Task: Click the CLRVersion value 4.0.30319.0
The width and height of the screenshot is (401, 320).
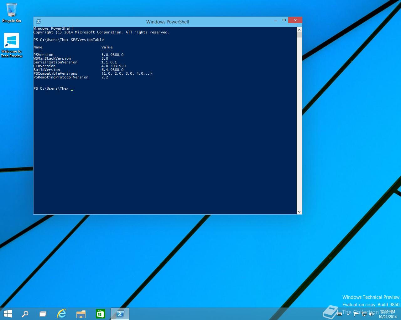Action: 113,66
